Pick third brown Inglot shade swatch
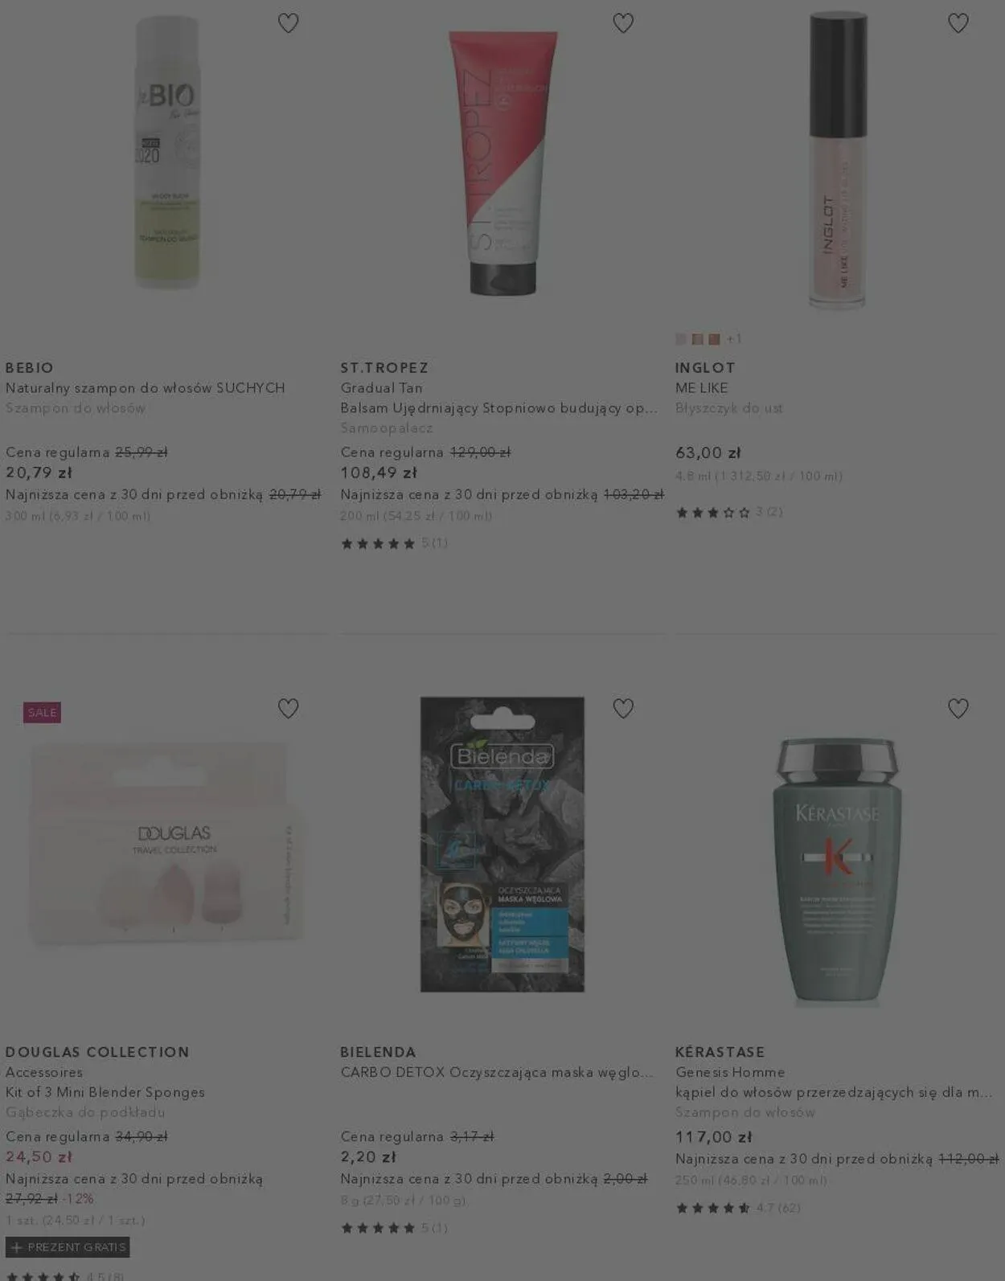 [x=714, y=339]
